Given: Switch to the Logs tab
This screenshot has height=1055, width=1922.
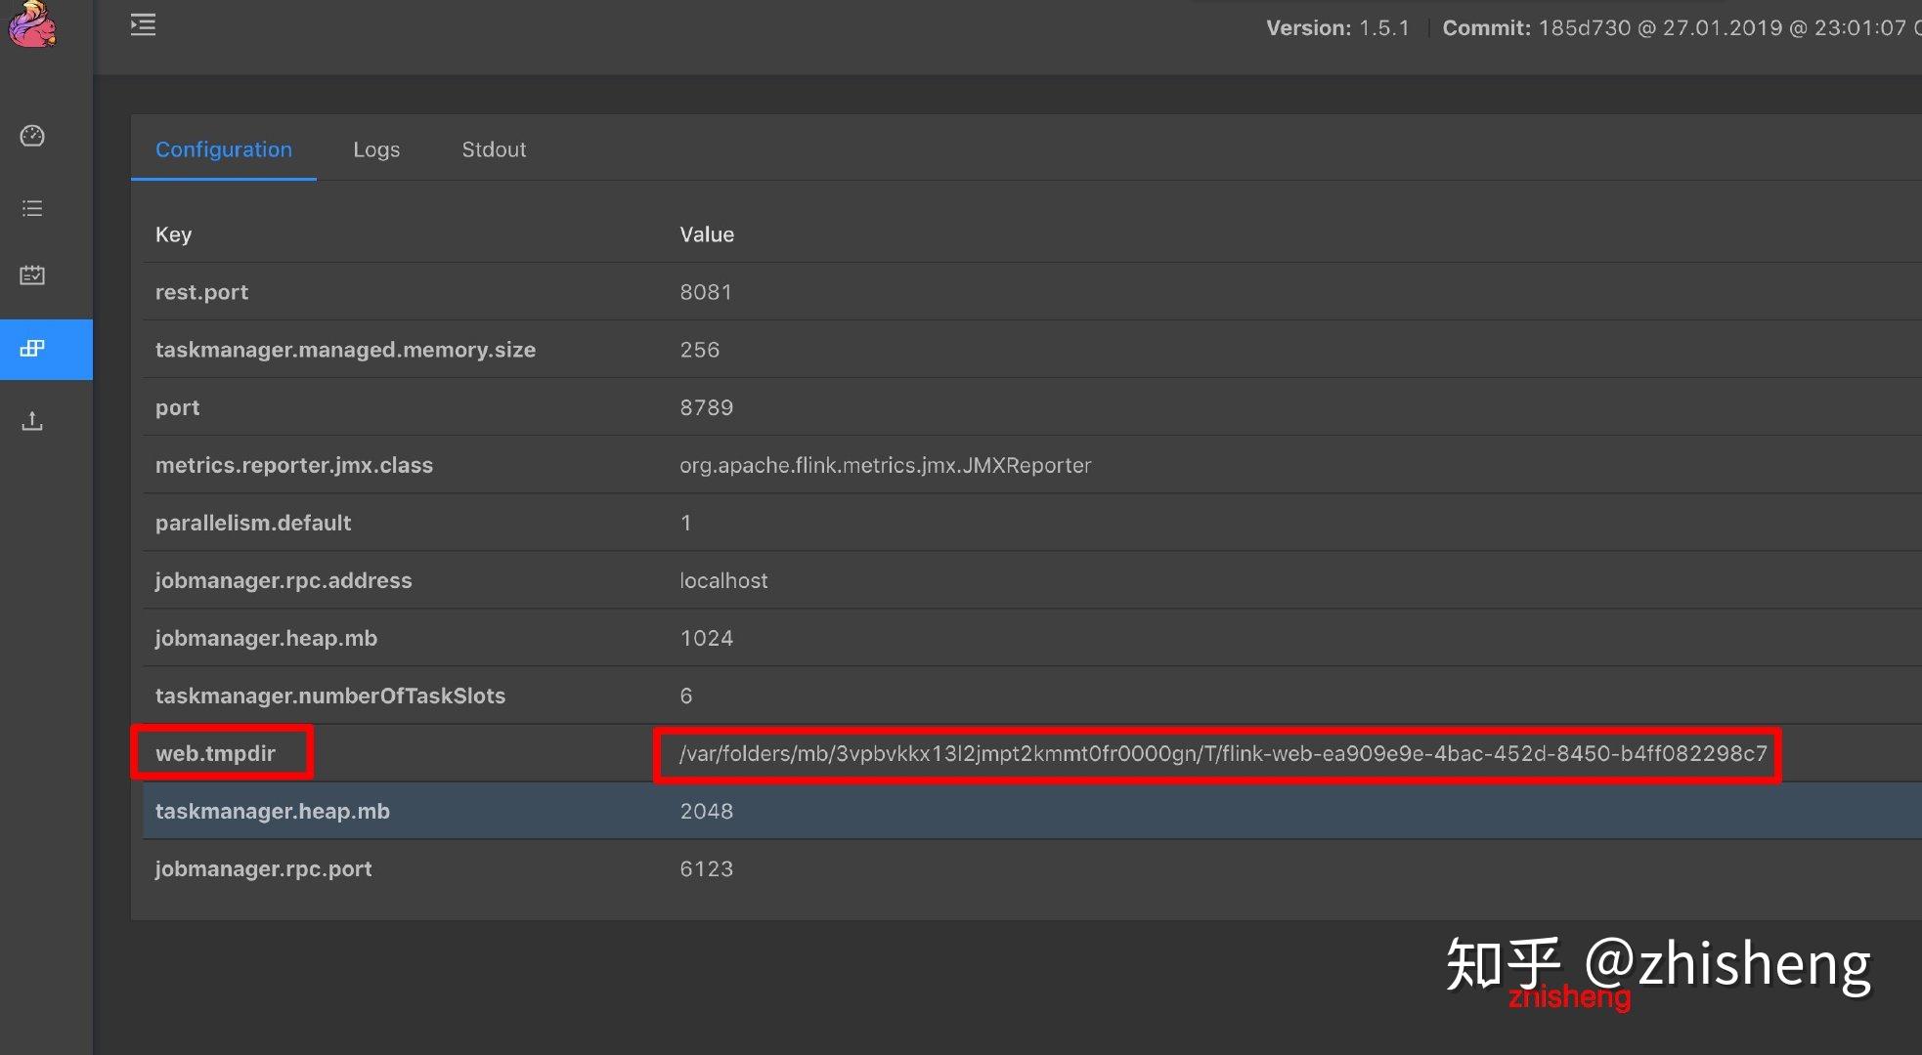Looking at the screenshot, I should pyautogui.click(x=376, y=149).
